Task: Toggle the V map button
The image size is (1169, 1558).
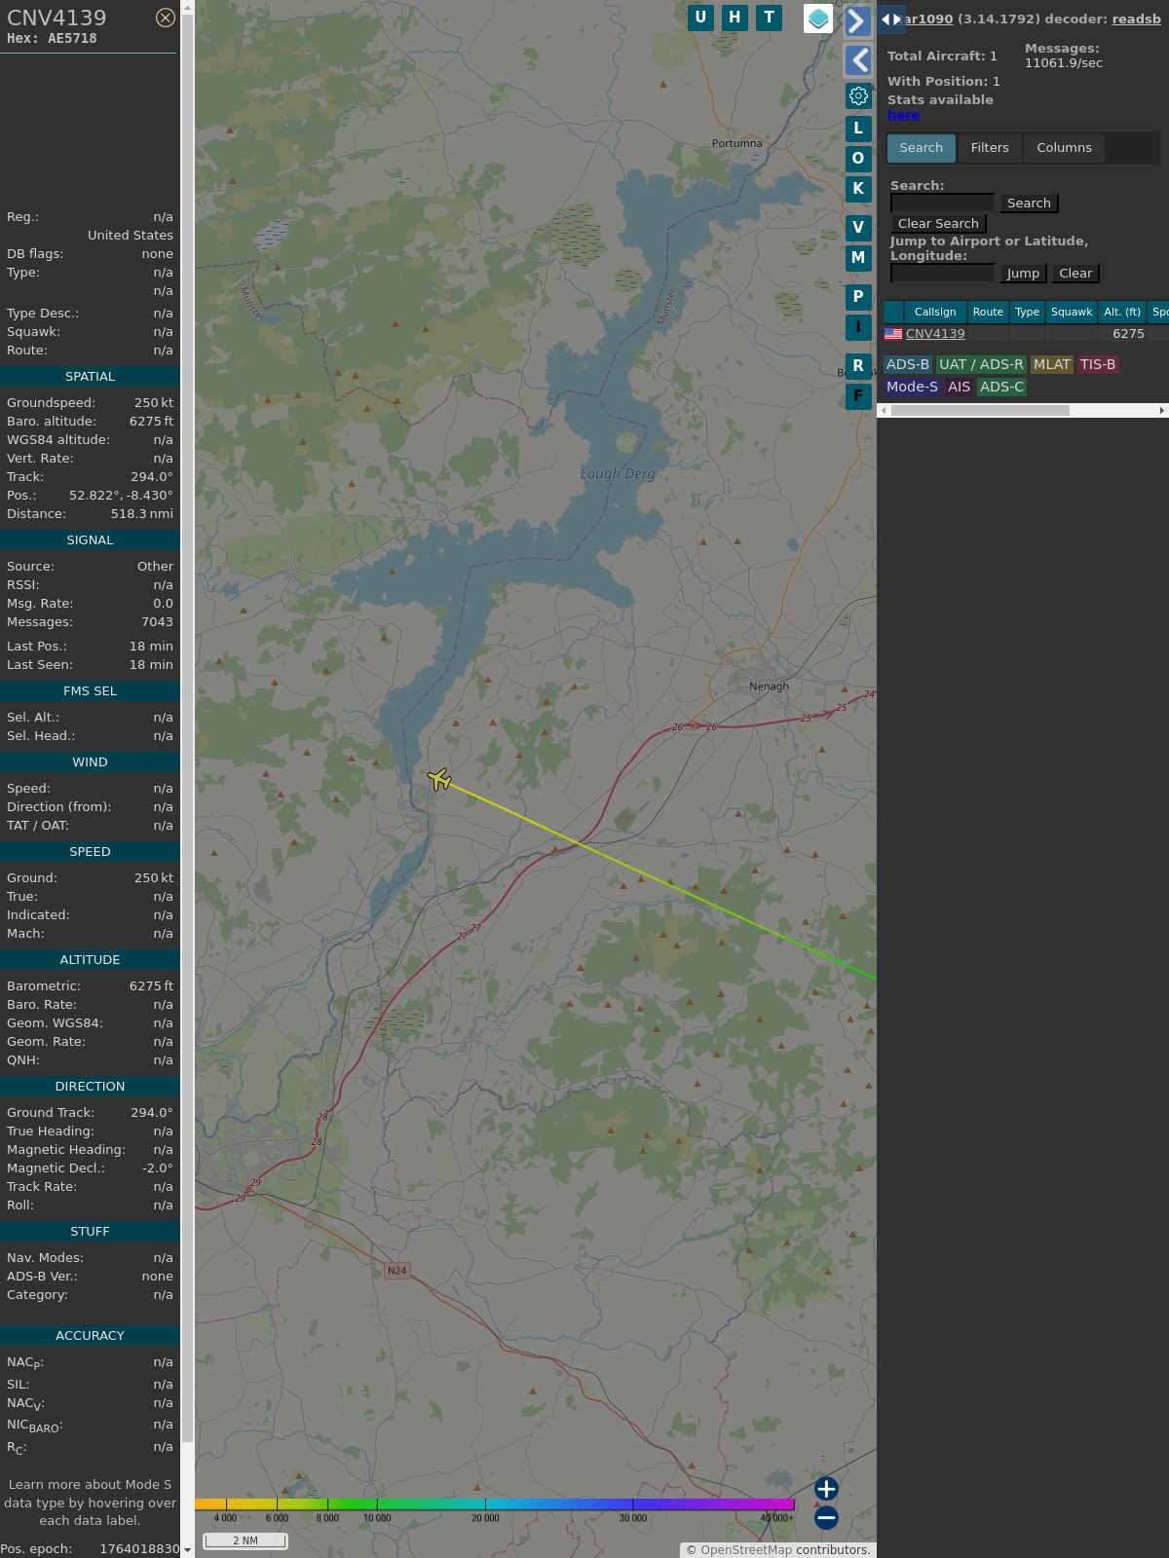Action: coord(858,227)
